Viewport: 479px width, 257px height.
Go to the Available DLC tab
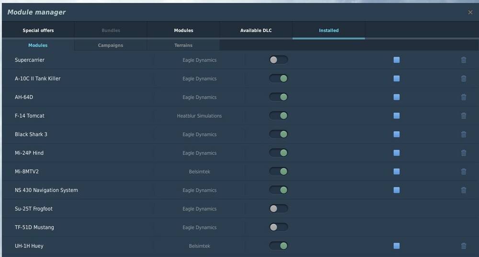256,30
